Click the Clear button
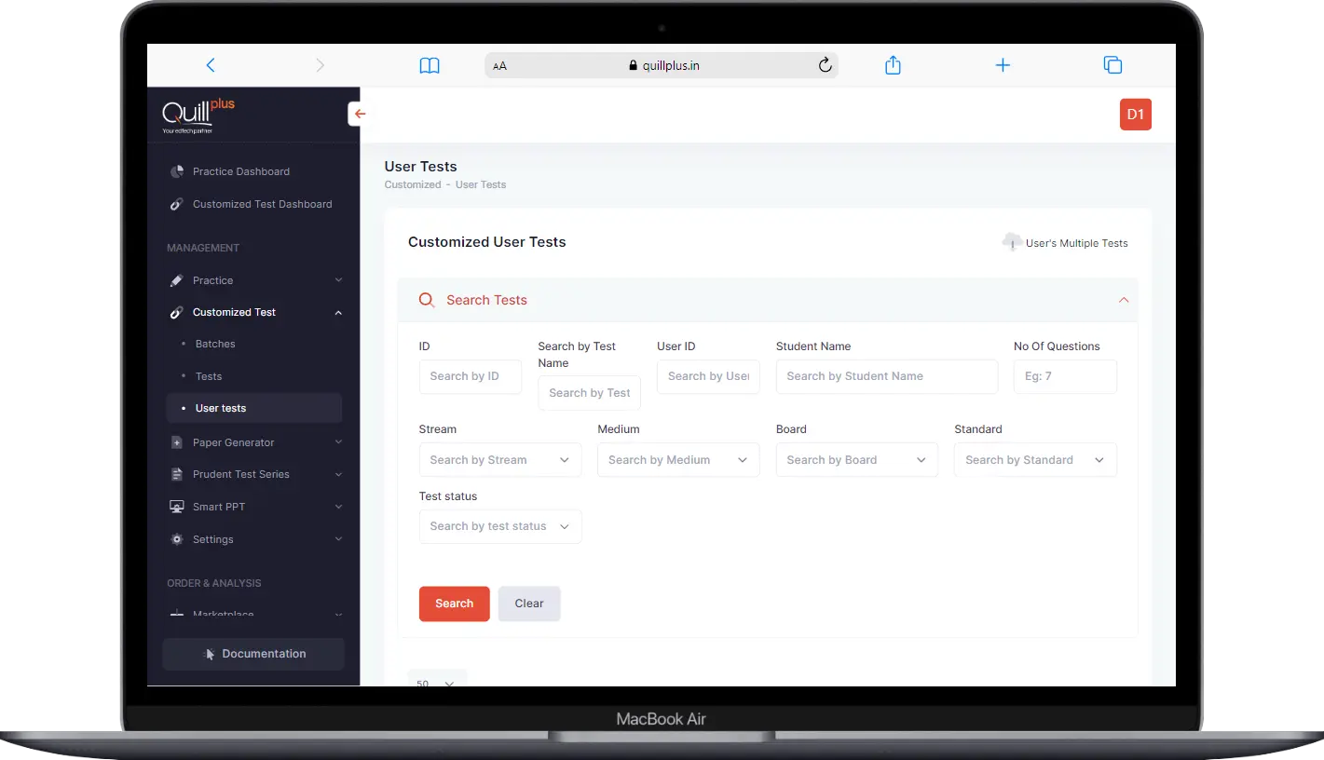 point(528,604)
